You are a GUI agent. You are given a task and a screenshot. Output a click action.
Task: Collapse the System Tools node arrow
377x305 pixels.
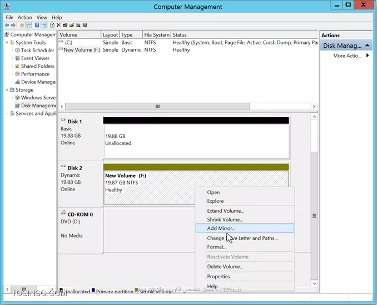point(7,43)
